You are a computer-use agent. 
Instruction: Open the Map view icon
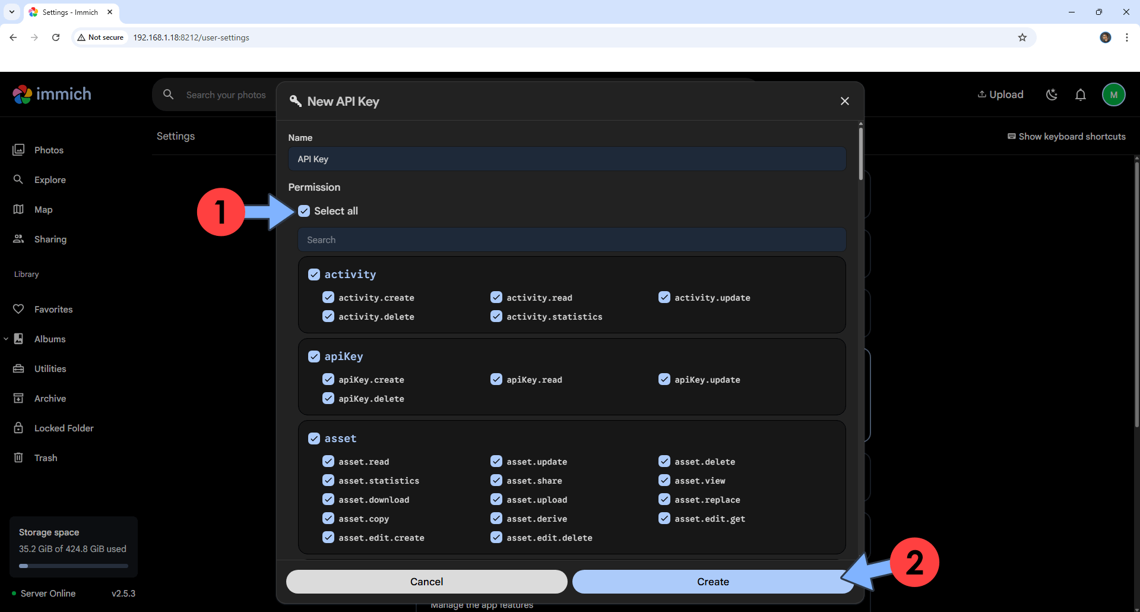18,209
